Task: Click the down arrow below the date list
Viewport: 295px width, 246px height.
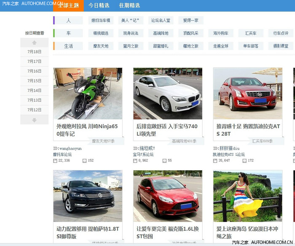Action: point(34,120)
